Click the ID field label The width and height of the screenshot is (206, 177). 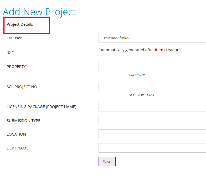8,52
